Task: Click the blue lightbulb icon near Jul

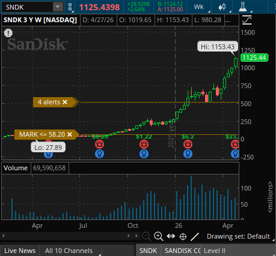Action: [99, 154]
